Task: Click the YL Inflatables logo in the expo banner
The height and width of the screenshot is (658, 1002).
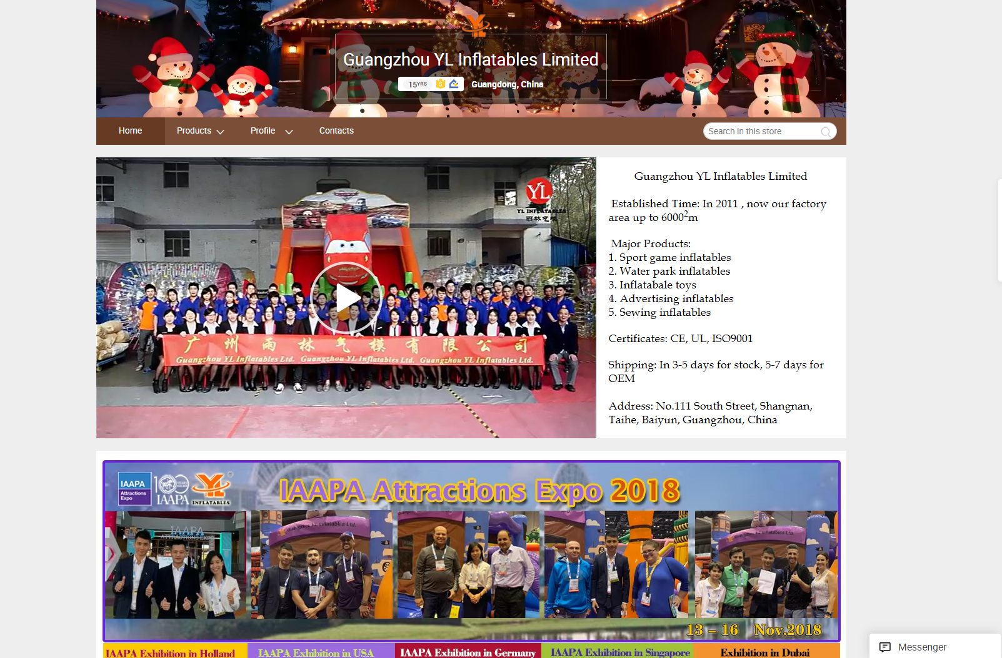Action: 211,489
